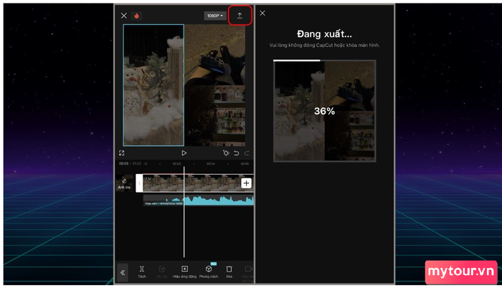The width and height of the screenshot is (502, 290).
Task: Go back with the double chevron button
Action: (x=123, y=273)
